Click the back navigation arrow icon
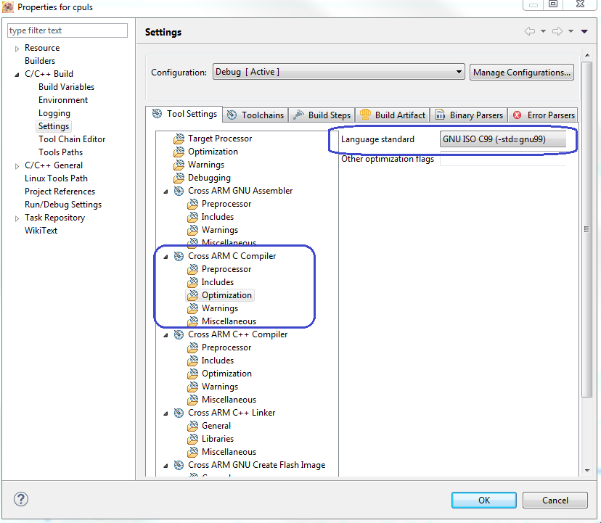The image size is (601, 523). [530, 31]
